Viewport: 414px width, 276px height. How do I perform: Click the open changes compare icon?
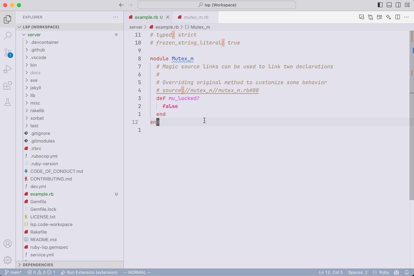pos(371,17)
